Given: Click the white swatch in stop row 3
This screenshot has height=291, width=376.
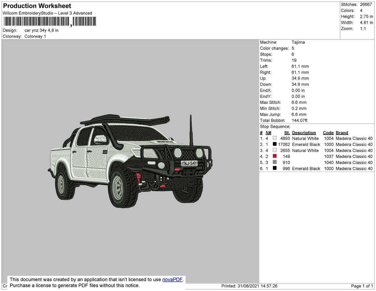Looking at the screenshot, I should 275,150.
